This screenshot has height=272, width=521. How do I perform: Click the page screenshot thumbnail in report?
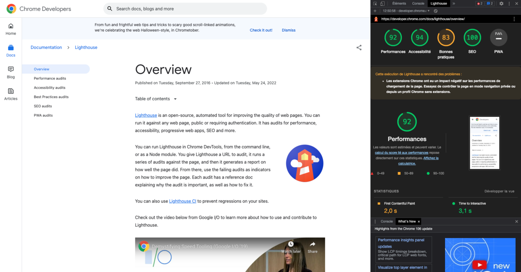click(x=485, y=143)
